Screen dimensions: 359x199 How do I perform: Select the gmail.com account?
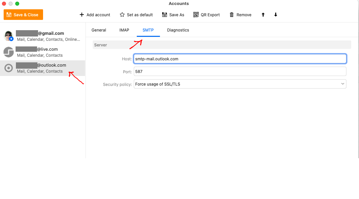click(x=43, y=36)
